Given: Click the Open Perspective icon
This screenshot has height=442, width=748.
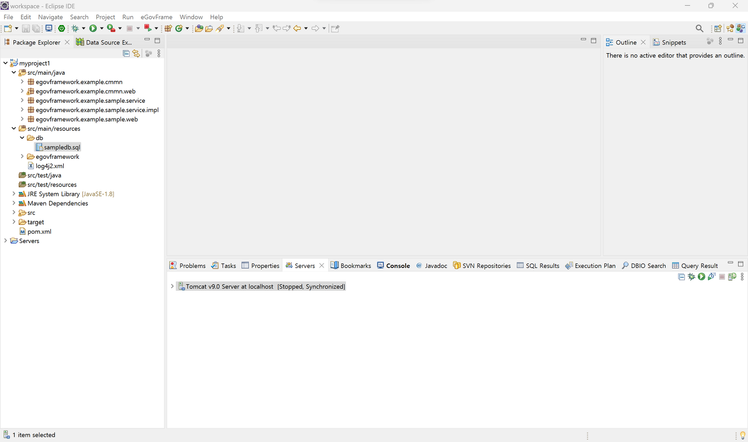Looking at the screenshot, I should [x=717, y=28].
